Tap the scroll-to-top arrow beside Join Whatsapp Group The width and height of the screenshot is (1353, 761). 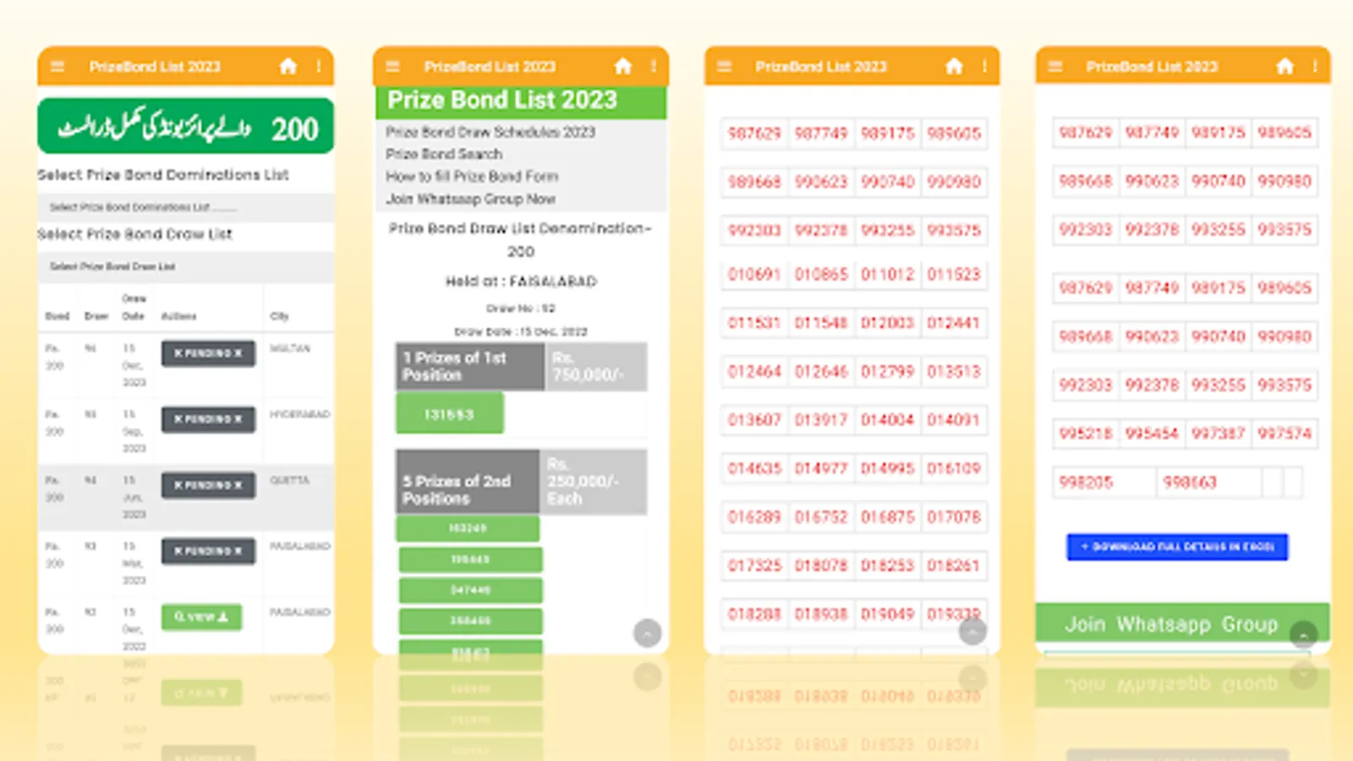click(x=1303, y=634)
